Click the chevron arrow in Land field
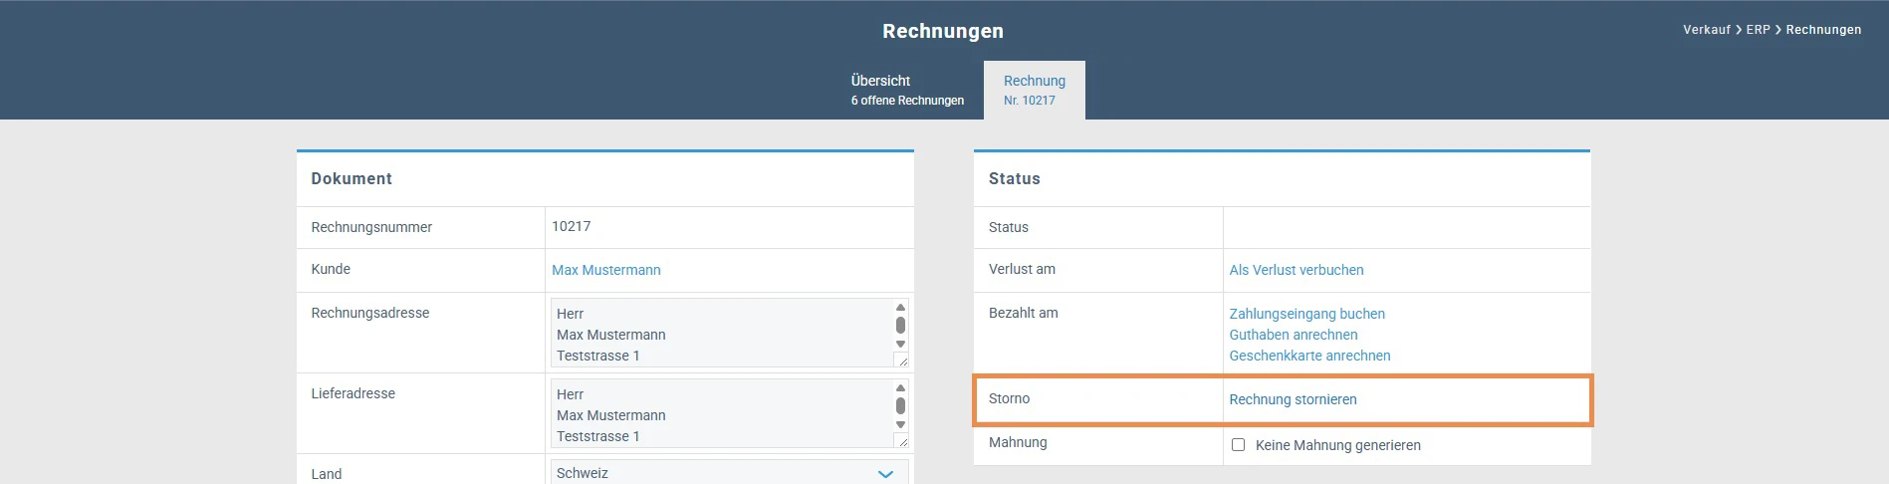The image size is (1889, 484). pos(885,474)
